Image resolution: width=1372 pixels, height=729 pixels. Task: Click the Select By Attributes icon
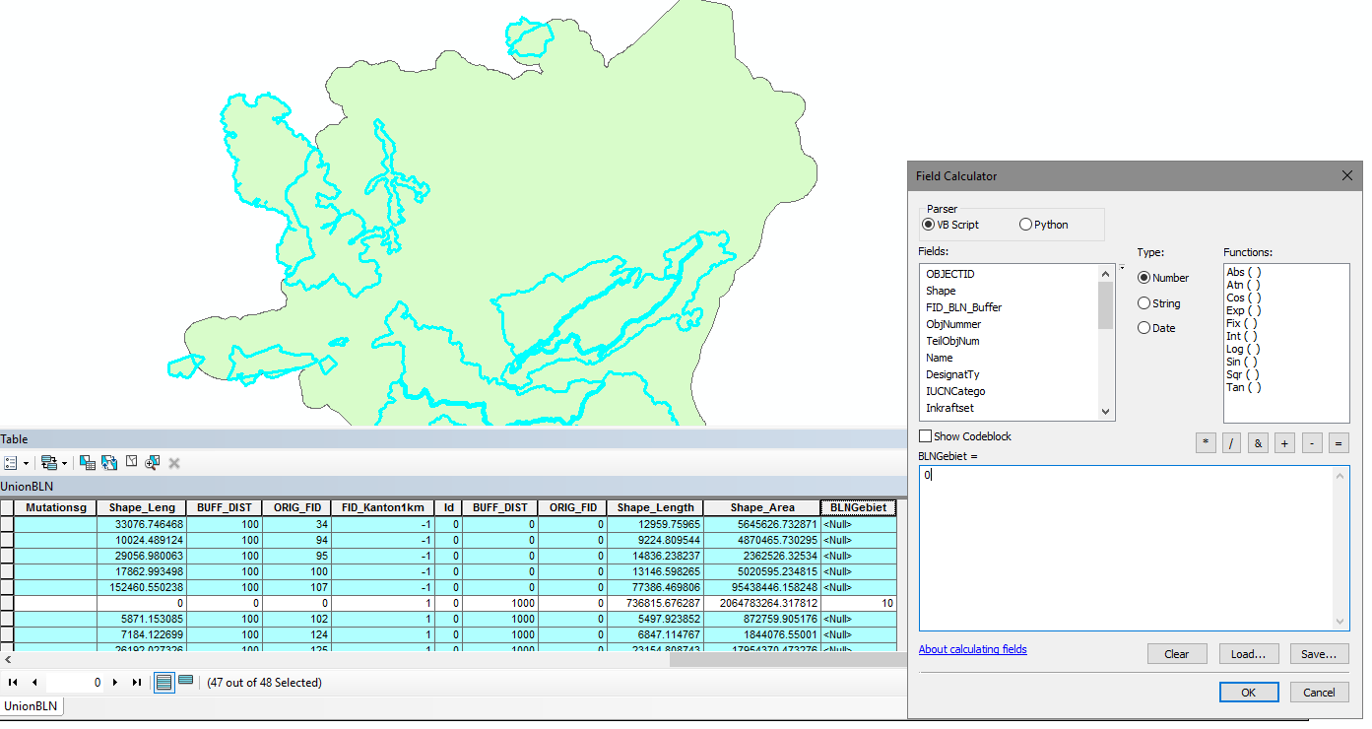88,462
